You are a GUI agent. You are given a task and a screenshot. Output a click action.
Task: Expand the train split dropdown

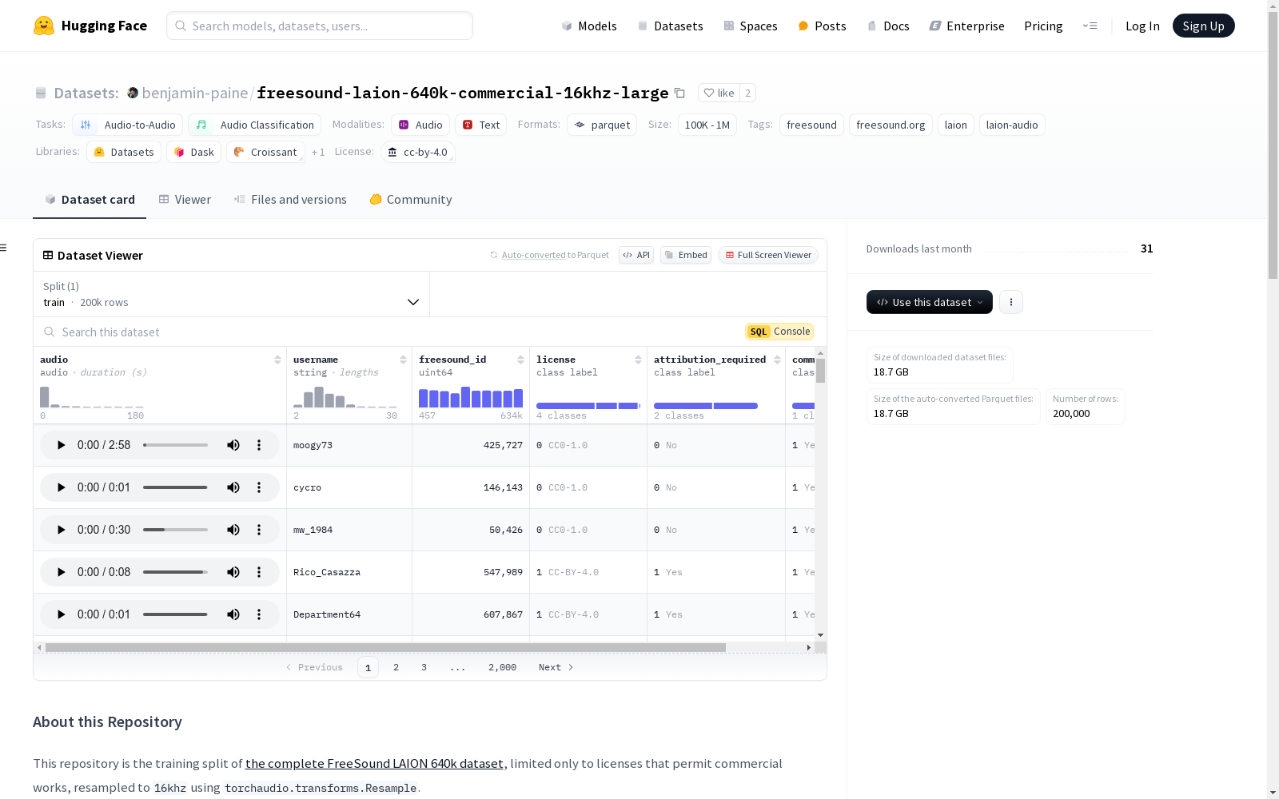(x=232, y=294)
